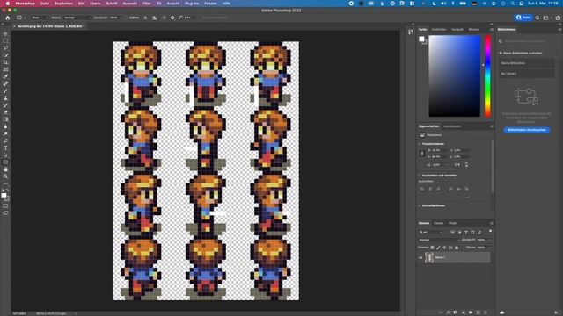Image resolution: width=563 pixels, height=316 pixels.
Task: Collapse the Ausrichten und verteilen section
Action: [420, 176]
